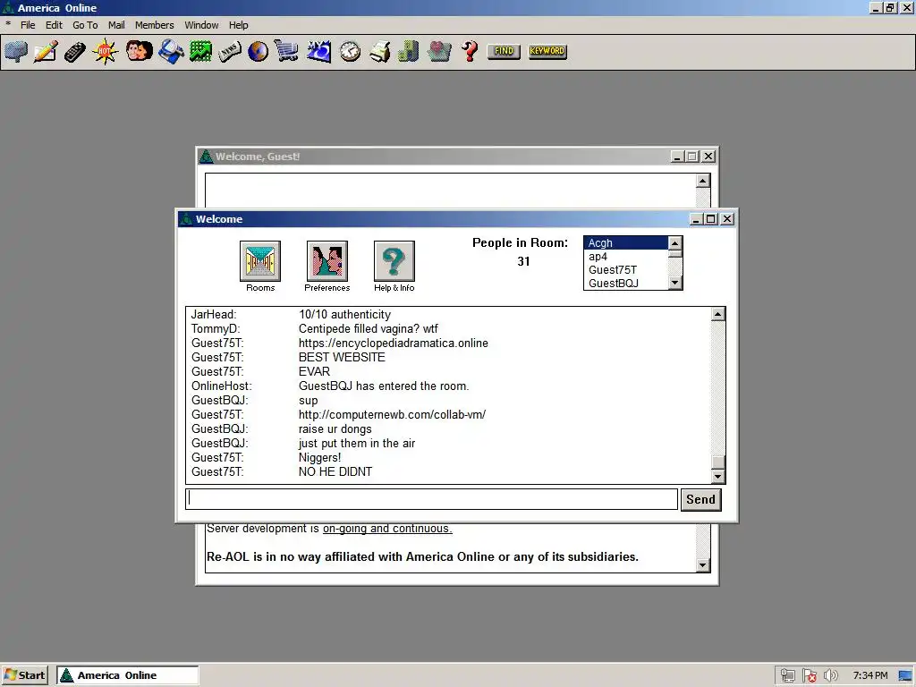This screenshot has height=687, width=916.
Task: Open the Help menu
Action: (x=238, y=25)
